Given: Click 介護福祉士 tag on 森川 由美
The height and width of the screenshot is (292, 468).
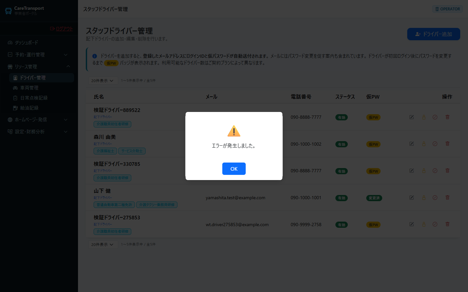Looking at the screenshot, I should pyautogui.click(x=105, y=151).
